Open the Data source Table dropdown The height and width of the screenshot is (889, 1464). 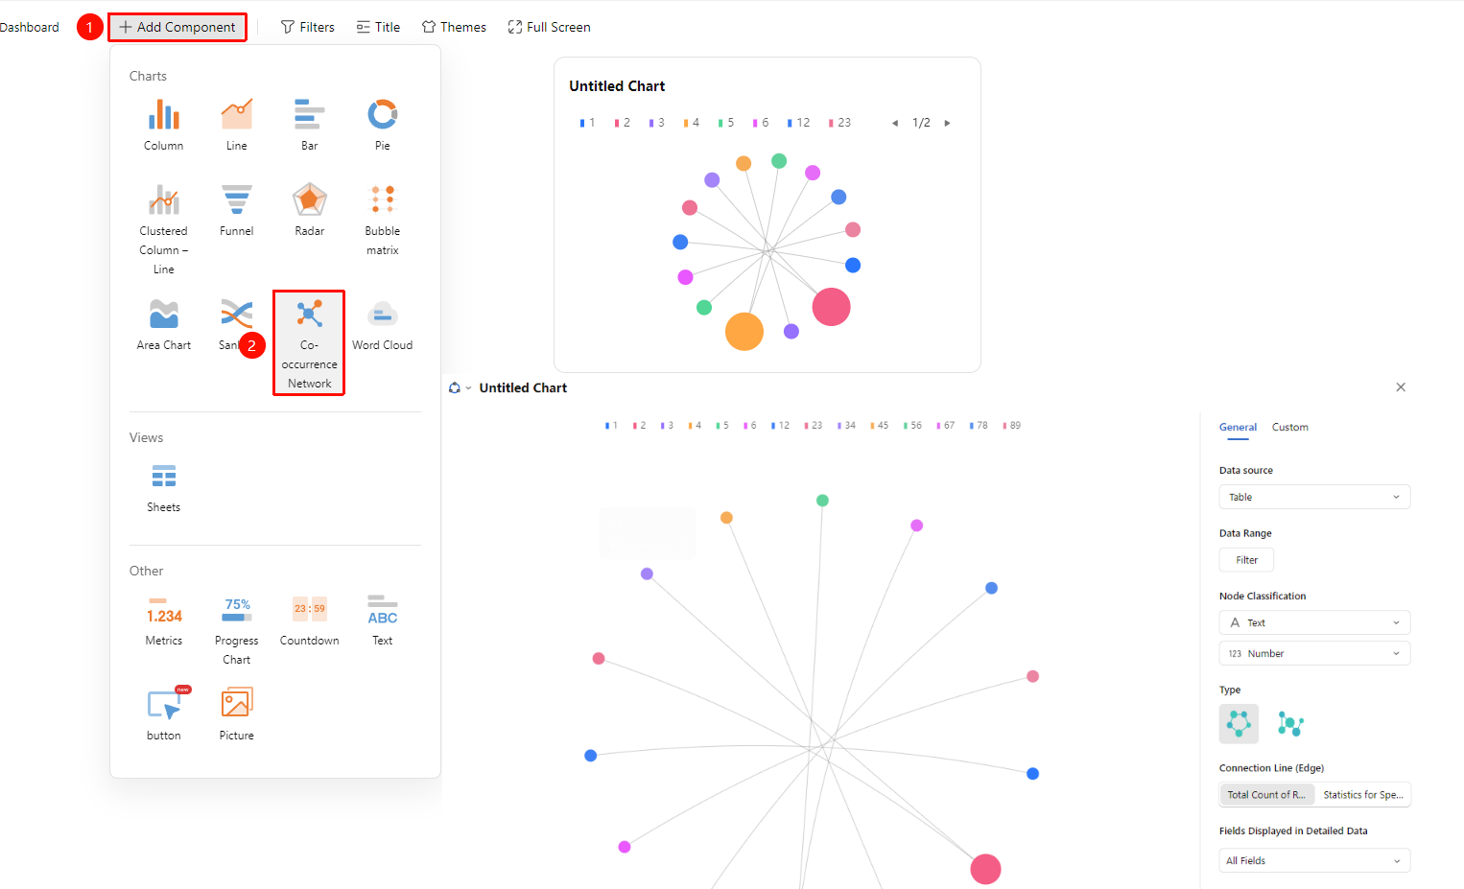click(1314, 497)
